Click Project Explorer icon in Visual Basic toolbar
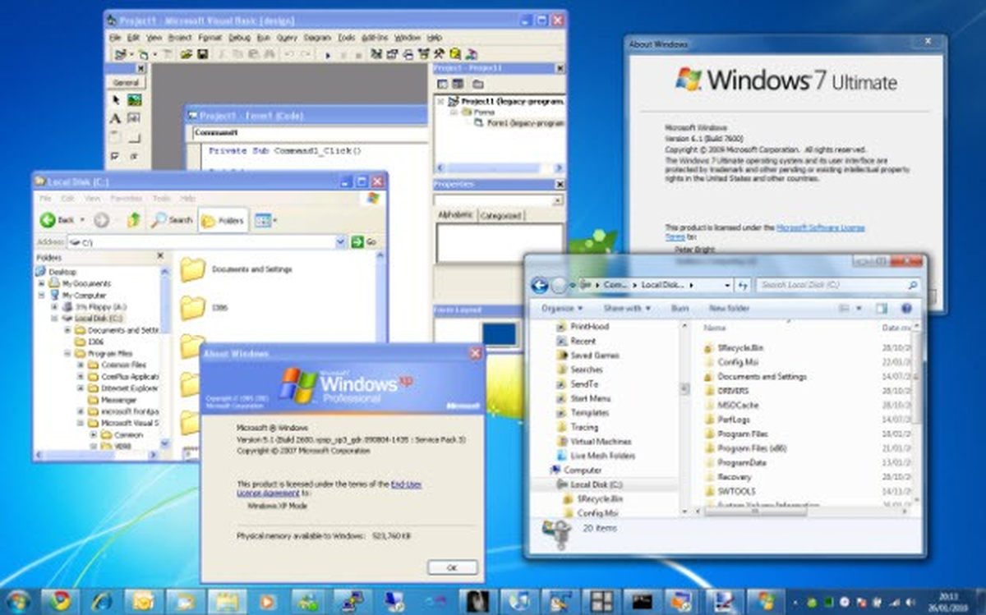 pos(376,55)
